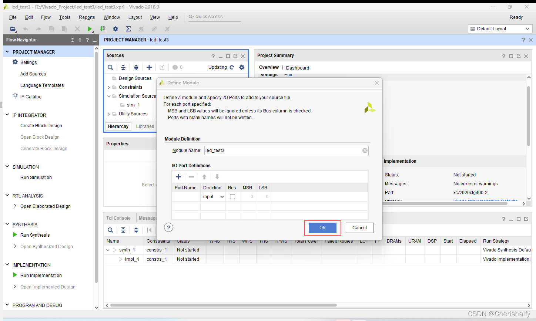Click the Port Name cell in first row
The image size is (536, 321).
[x=186, y=197]
